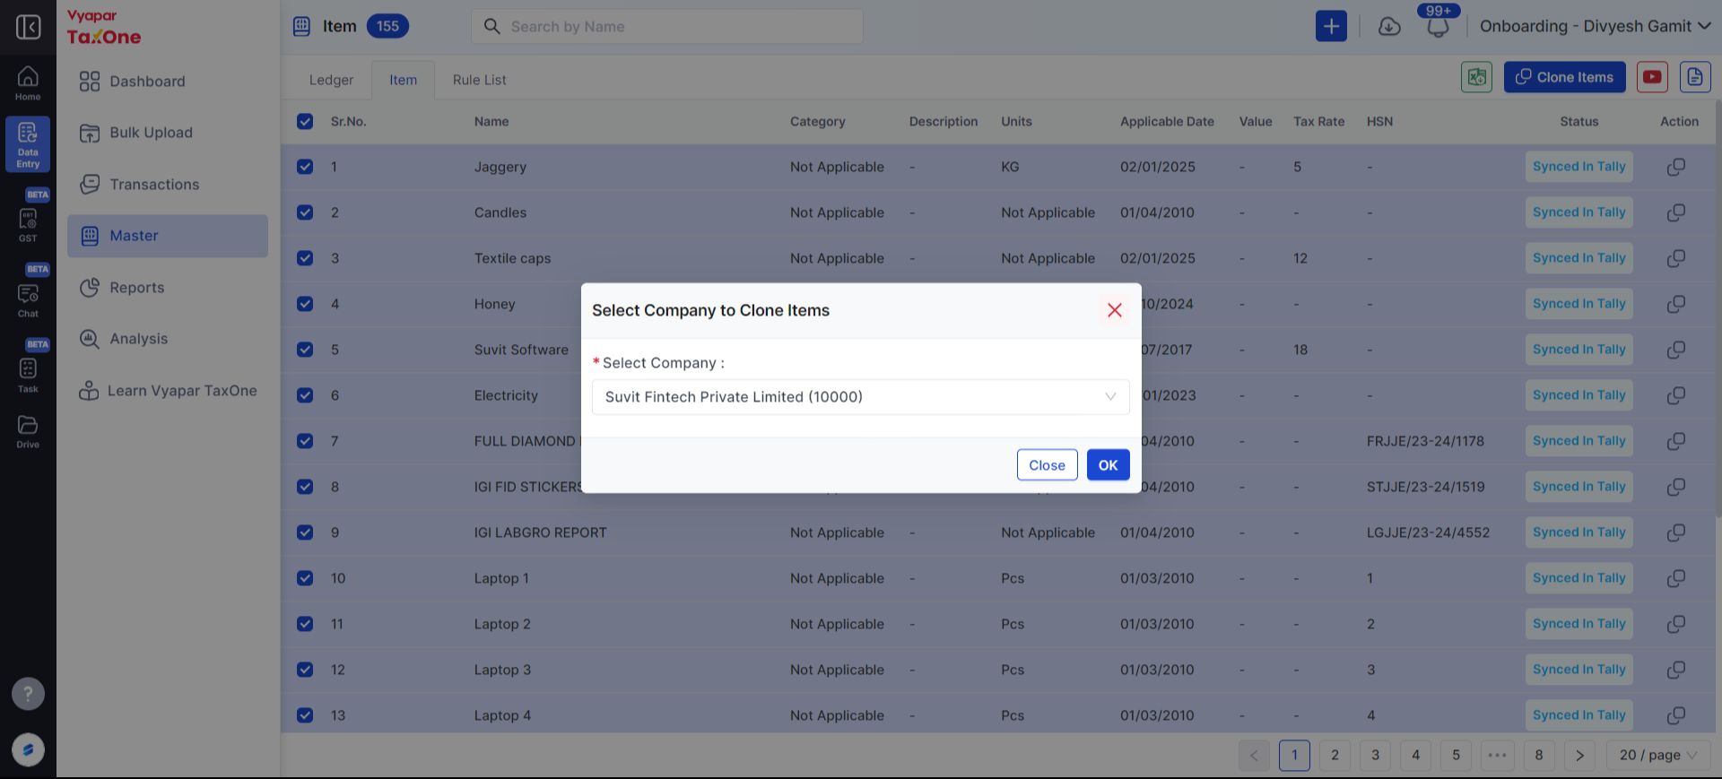This screenshot has height=779, width=1722.
Task: Close the clone dialog with red X
Action: [x=1115, y=310]
